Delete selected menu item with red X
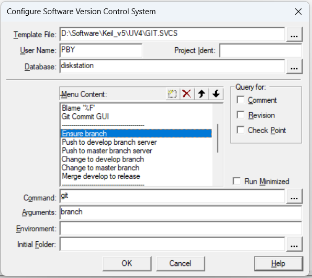The height and width of the screenshot is (278, 312). coord(187,94)
